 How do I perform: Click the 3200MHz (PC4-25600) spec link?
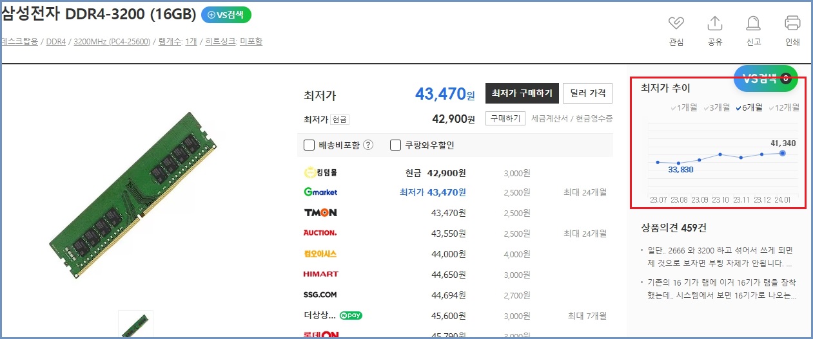112,41
